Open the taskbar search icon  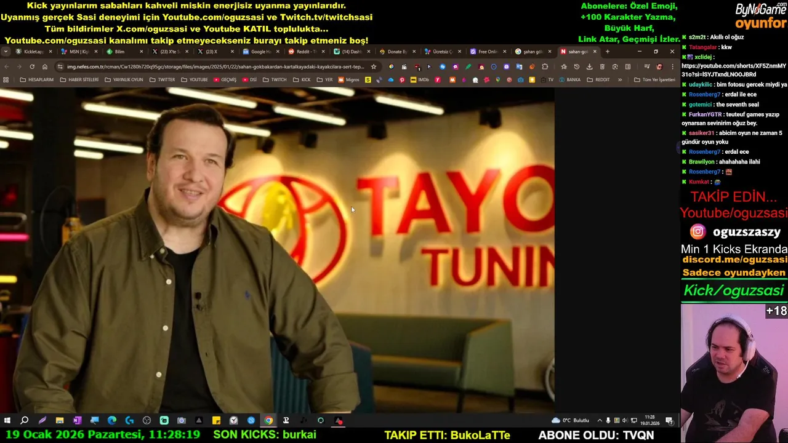tap(25, 421)
